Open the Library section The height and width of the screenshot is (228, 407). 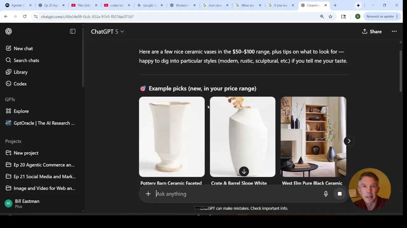[21, 72]
